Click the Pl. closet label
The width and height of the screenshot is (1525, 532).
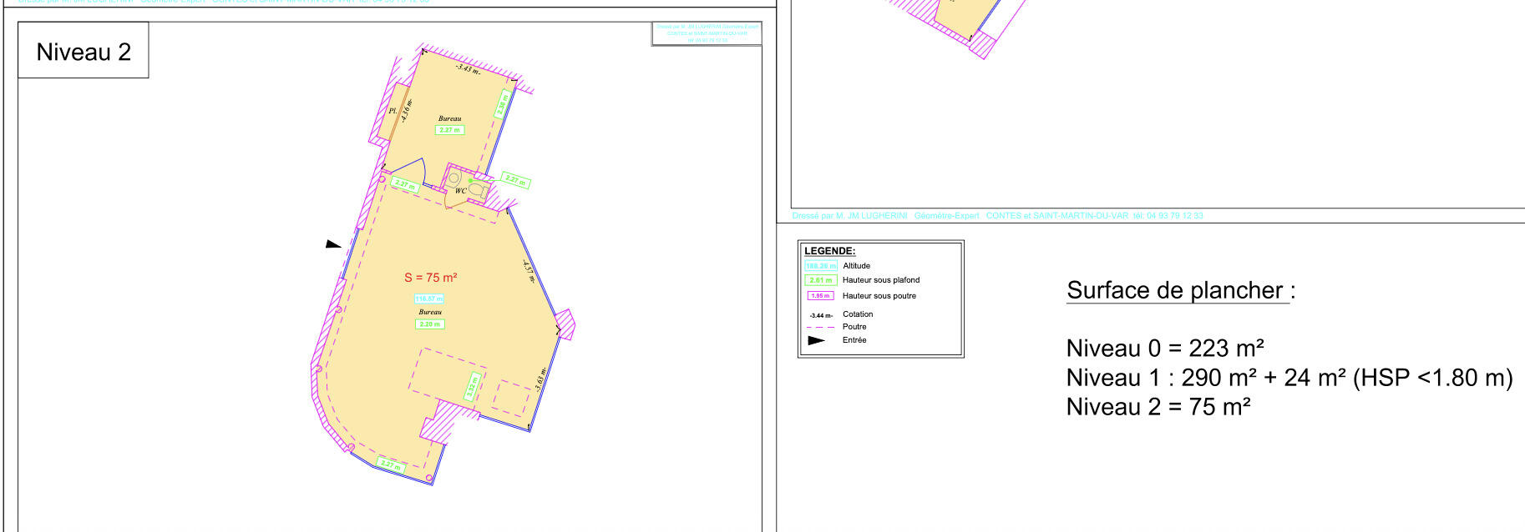click(x=393, y=110)
